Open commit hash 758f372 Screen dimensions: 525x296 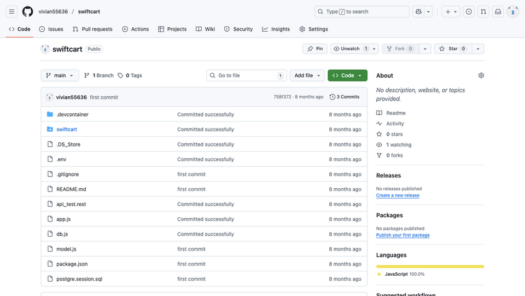click(282, 97)
